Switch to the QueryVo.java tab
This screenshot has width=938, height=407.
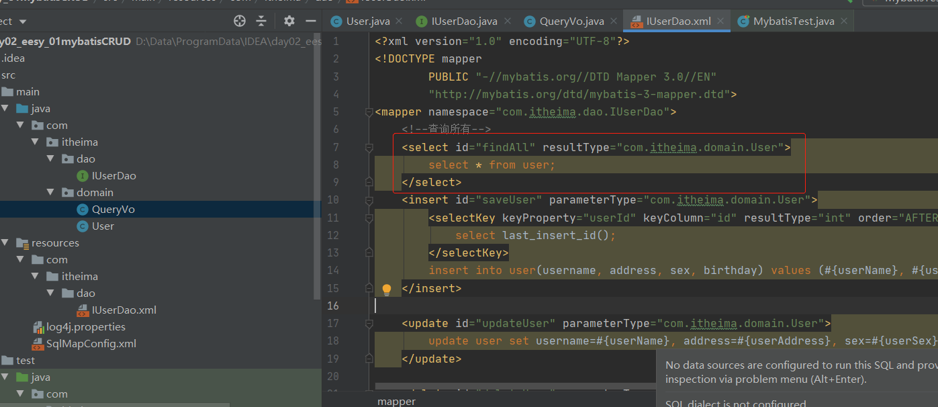tap(571, 21)
